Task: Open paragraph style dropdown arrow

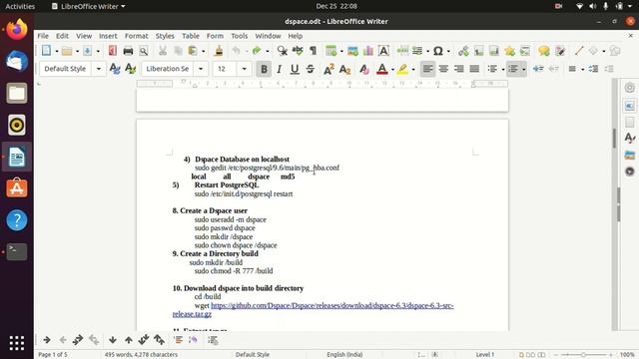Action: click(99, 69)
